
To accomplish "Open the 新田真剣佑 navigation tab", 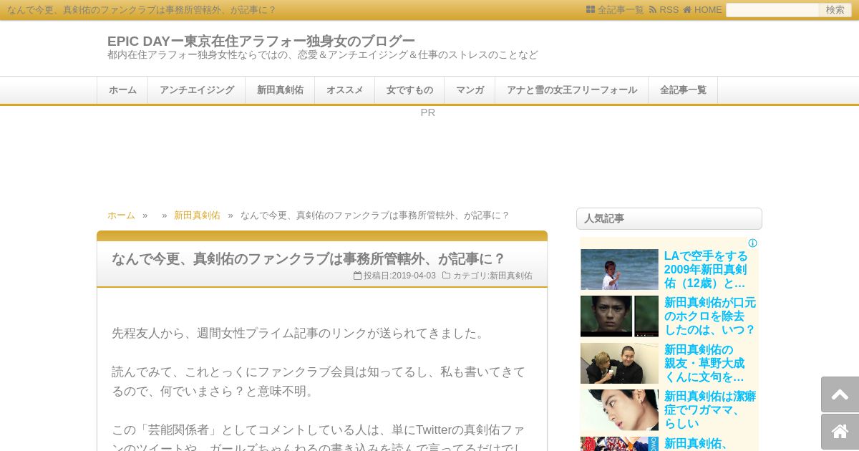I will tap(280, 90).
